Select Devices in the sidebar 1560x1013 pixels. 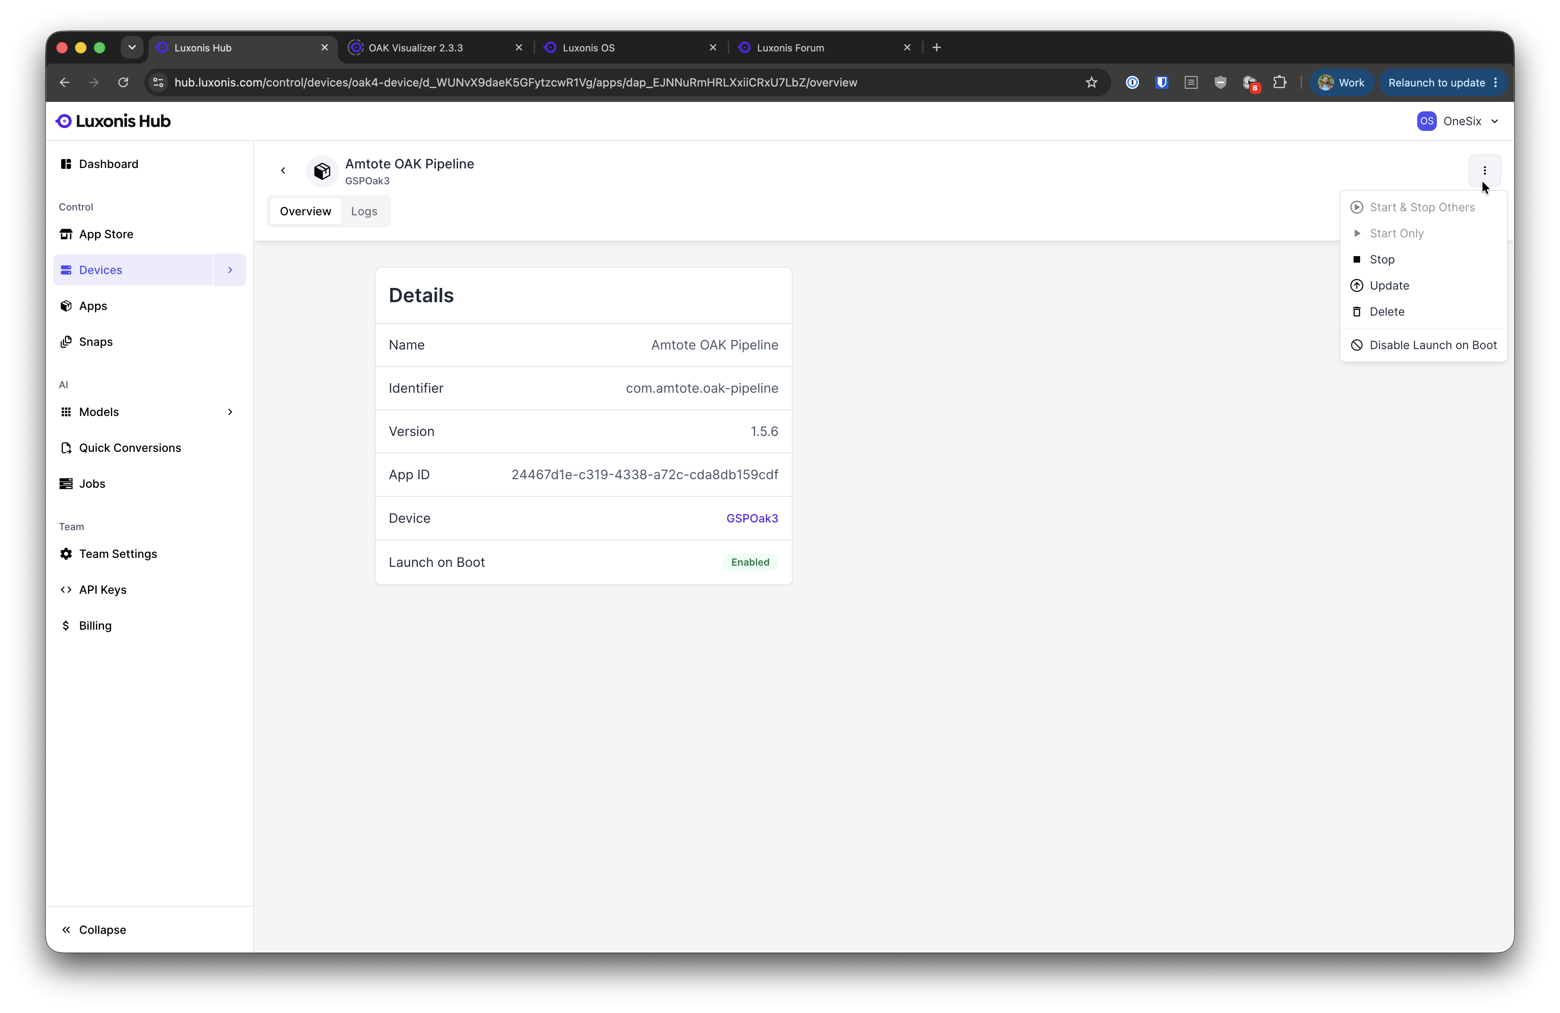click(133, 270)
